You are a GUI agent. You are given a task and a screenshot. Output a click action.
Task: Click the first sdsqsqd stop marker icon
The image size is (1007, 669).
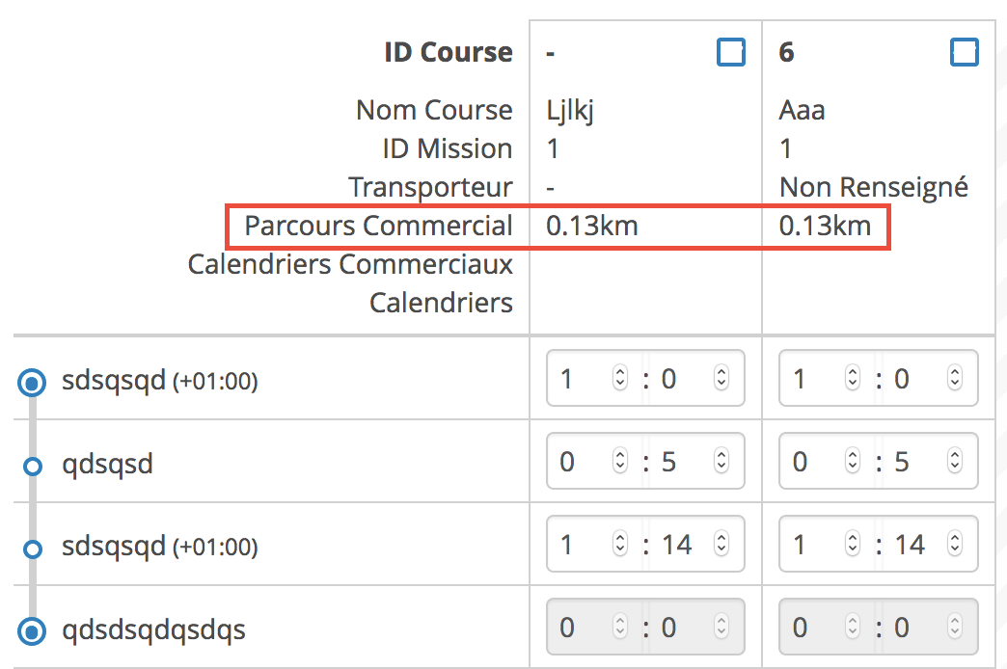(x=32, y=384)
